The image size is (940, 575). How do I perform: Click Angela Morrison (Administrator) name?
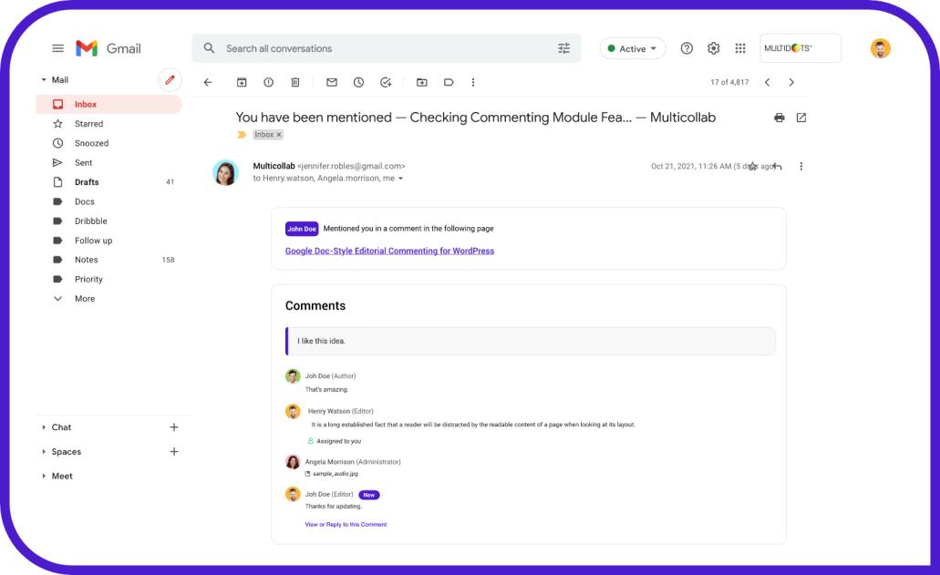tap(353, 462)
